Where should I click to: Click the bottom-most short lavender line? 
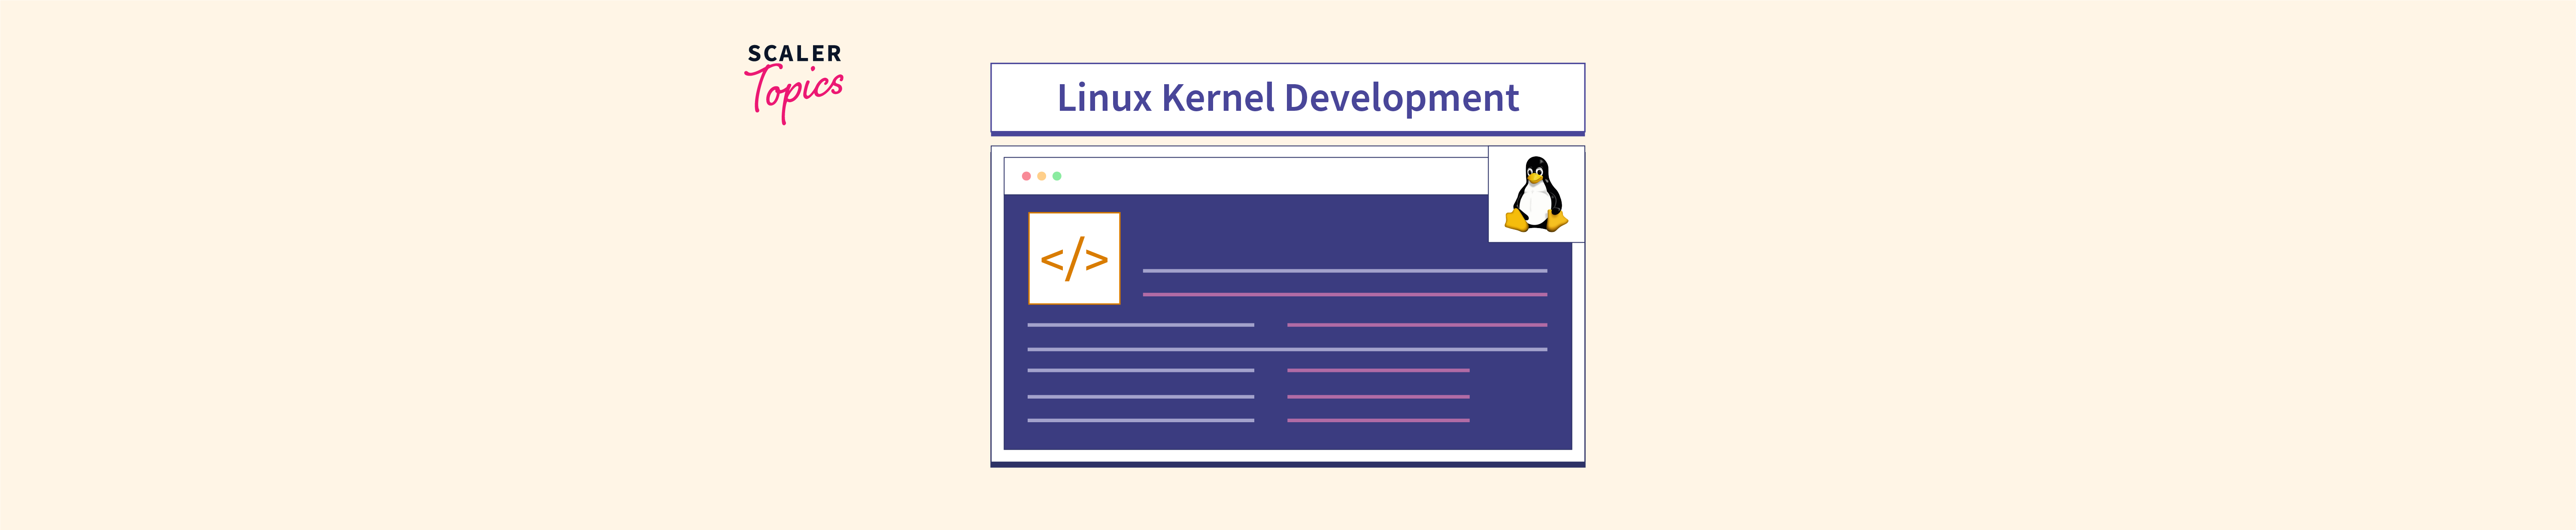(x=1140, y=421)
